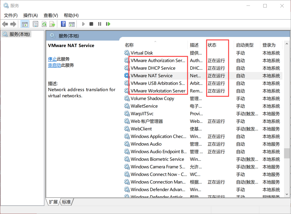291x214 pixels.
Task: Maximize the 服务 window
Action: [265, 6]
